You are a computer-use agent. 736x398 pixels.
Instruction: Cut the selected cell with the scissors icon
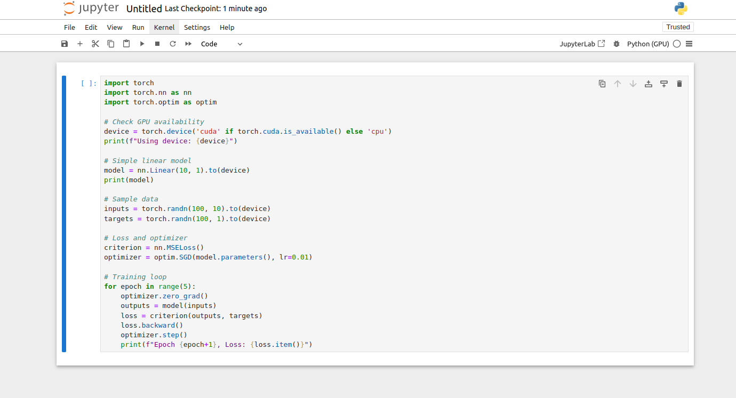point(95,44)
